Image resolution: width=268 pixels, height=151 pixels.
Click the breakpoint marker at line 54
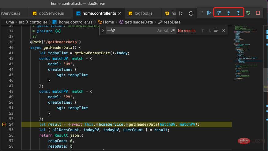[x=4, y=124]
